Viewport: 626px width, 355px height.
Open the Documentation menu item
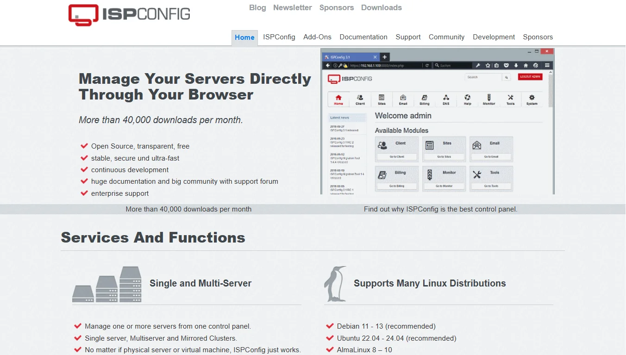pos(363,37)
